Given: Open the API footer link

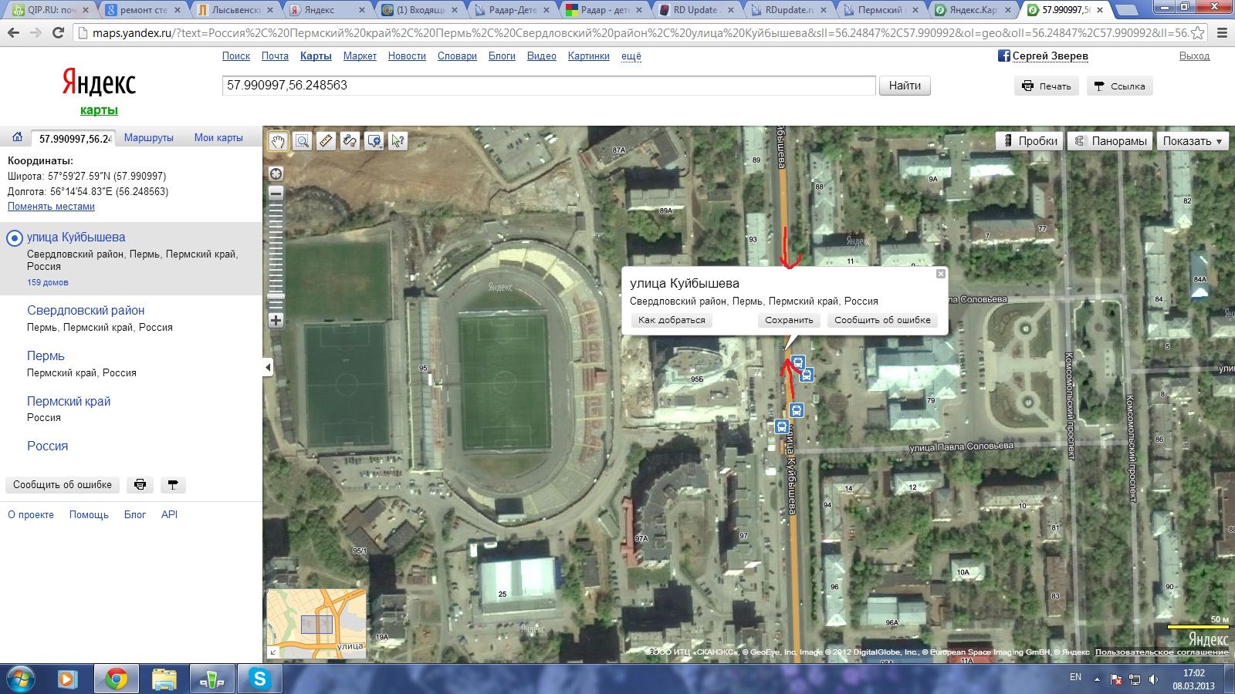Looking at the screenshot, I should (x=169, y=515).
